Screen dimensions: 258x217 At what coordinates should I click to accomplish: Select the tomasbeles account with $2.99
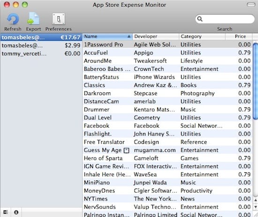pyautogui.click(x=41, y=45)
